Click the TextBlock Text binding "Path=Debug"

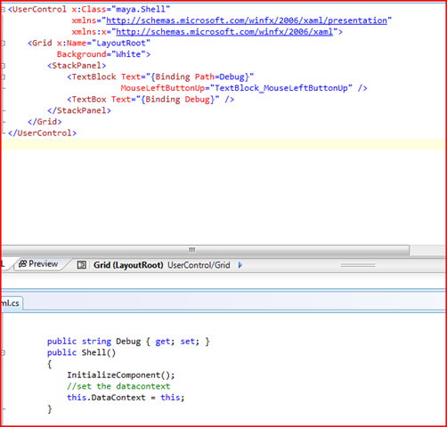click(219, 77)
